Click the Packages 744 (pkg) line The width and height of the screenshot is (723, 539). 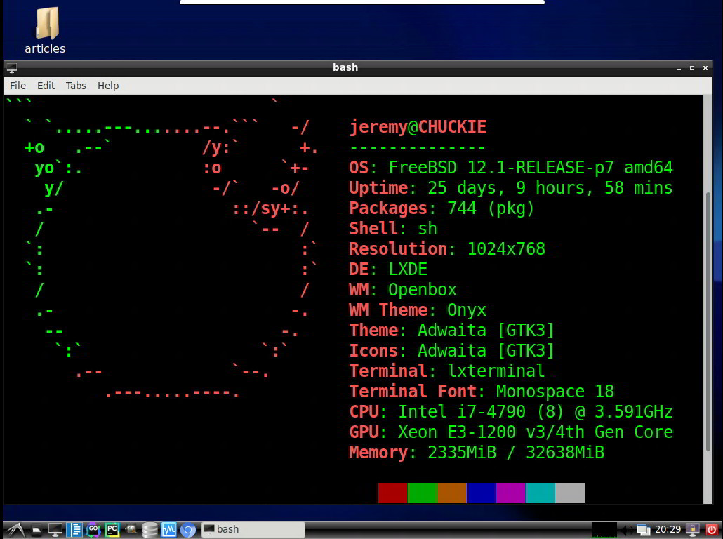442,208
